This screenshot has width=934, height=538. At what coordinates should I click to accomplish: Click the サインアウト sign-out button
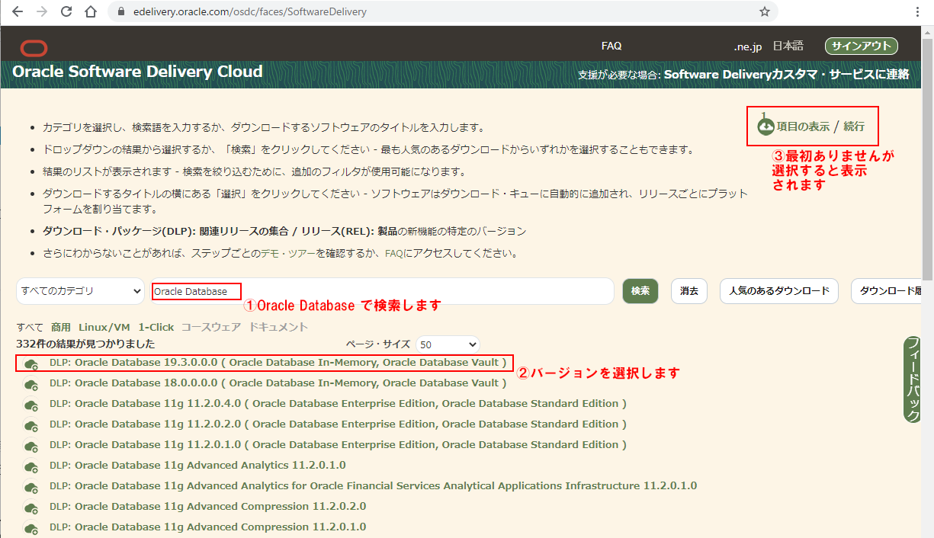(861, 46)
